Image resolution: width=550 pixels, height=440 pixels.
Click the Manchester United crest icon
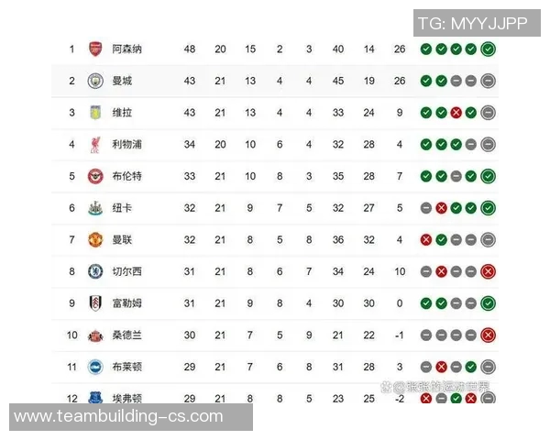click(95, 239)
